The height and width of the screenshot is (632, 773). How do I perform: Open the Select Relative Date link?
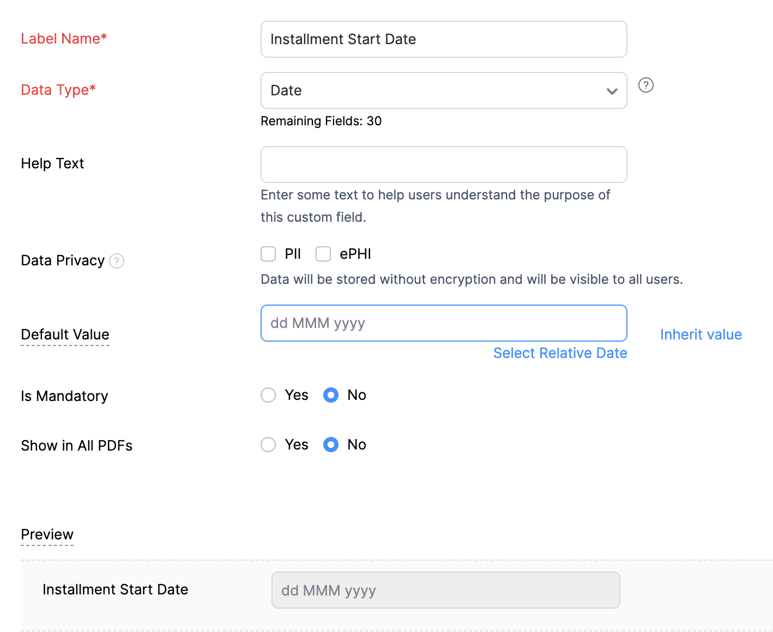(560, 353)
